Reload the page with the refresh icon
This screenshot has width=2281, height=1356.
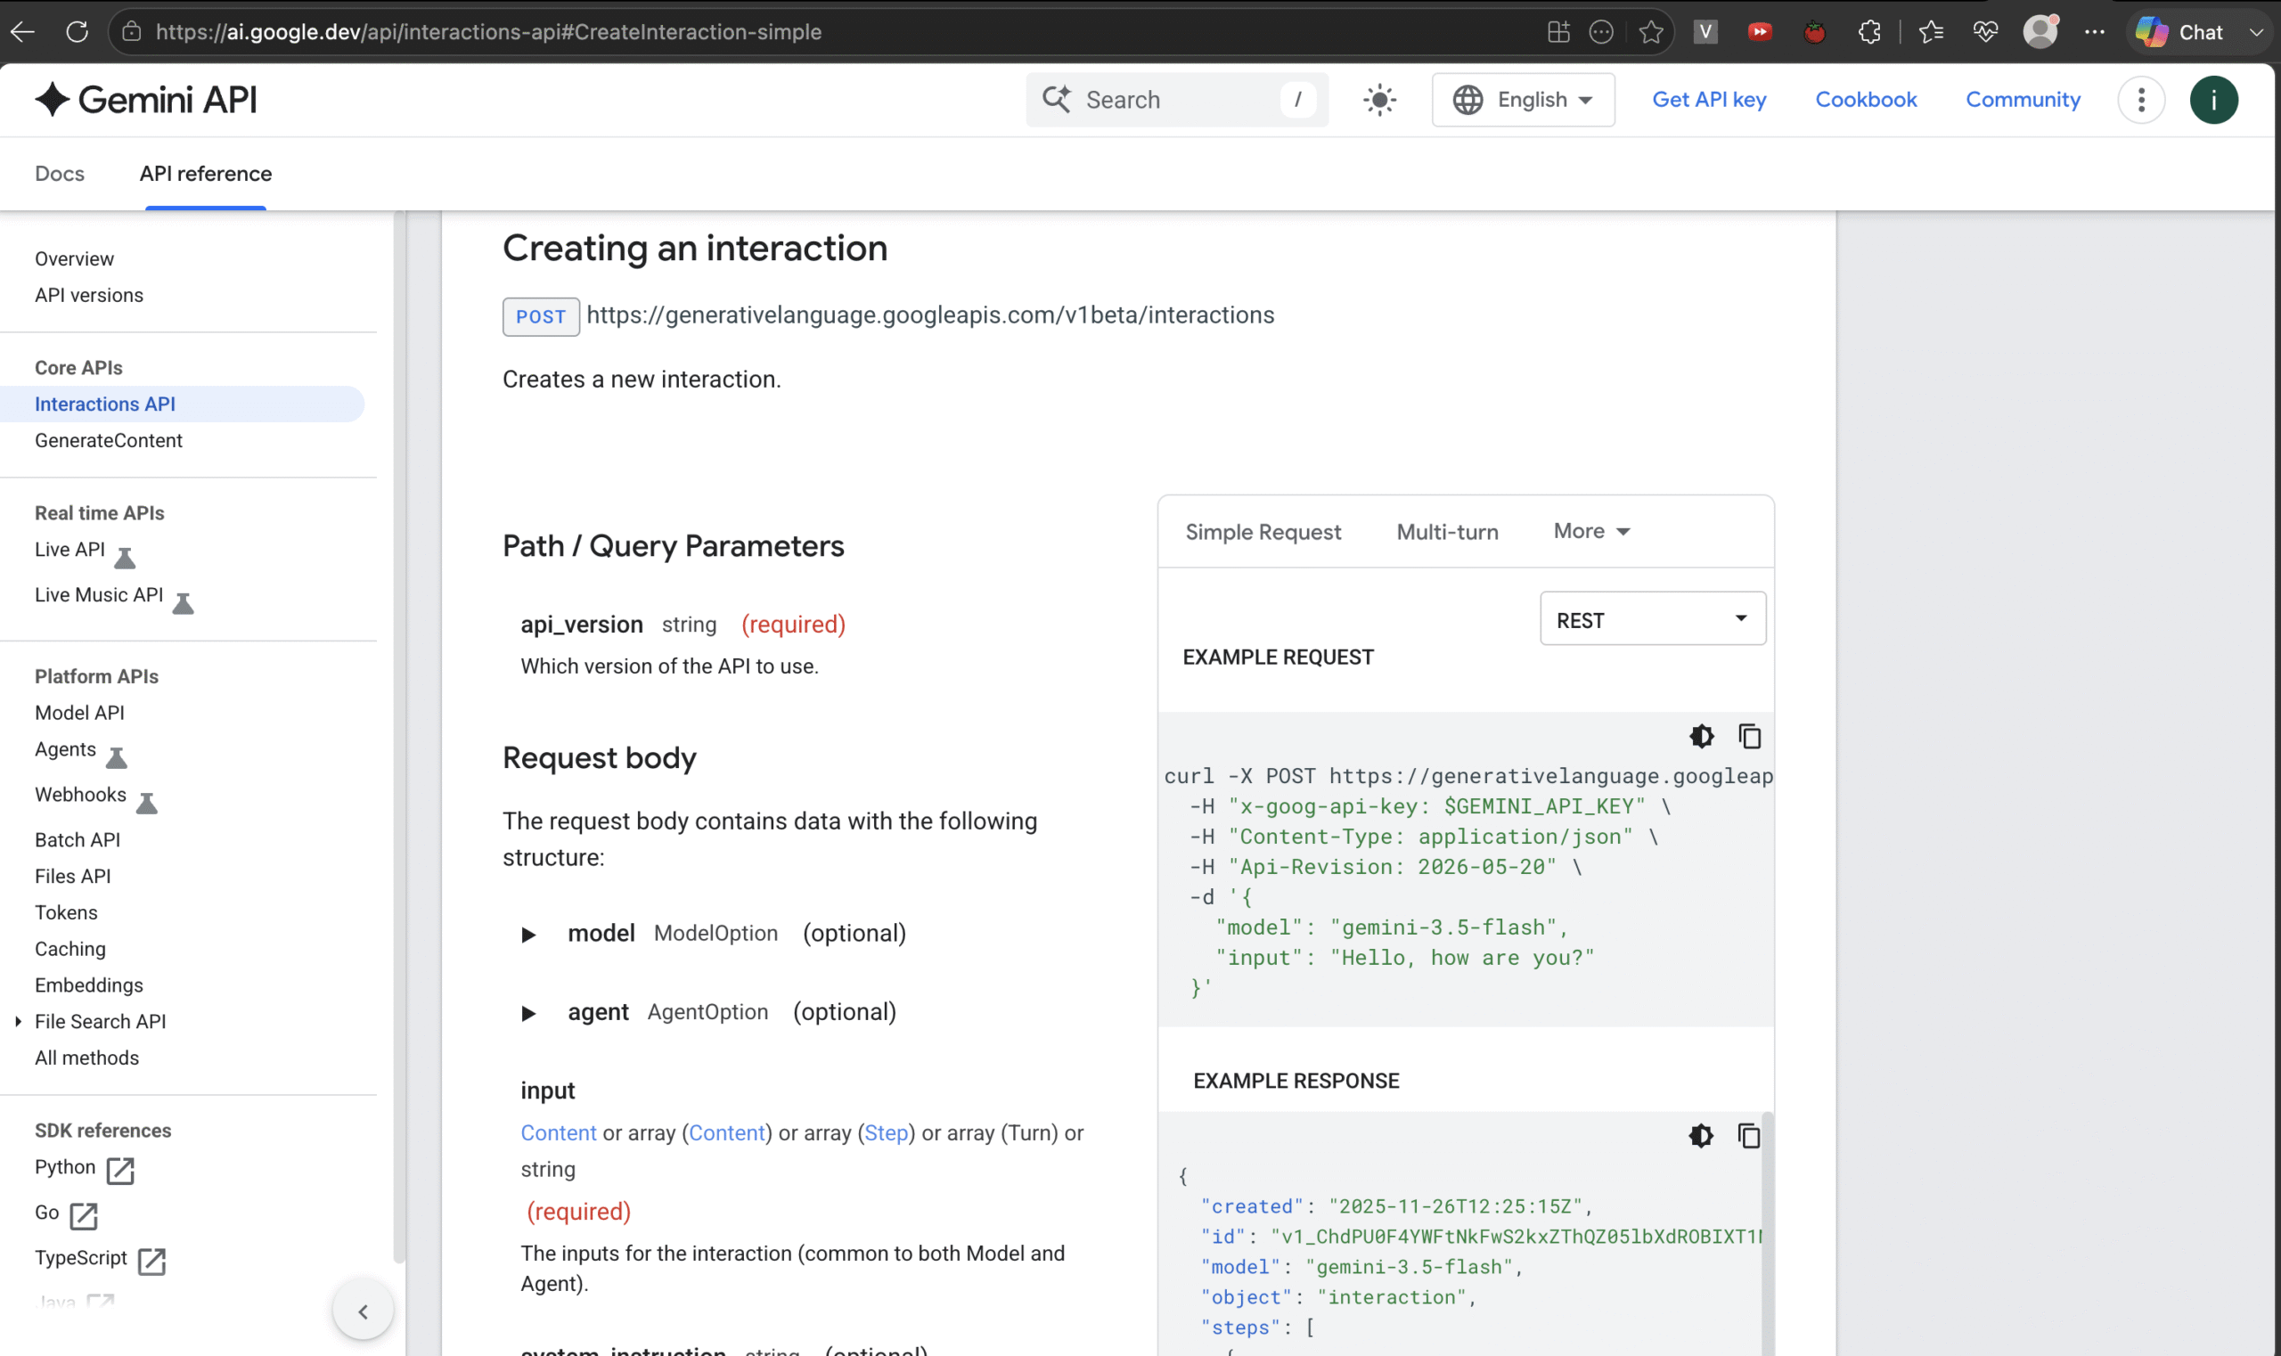pos(78,32)
